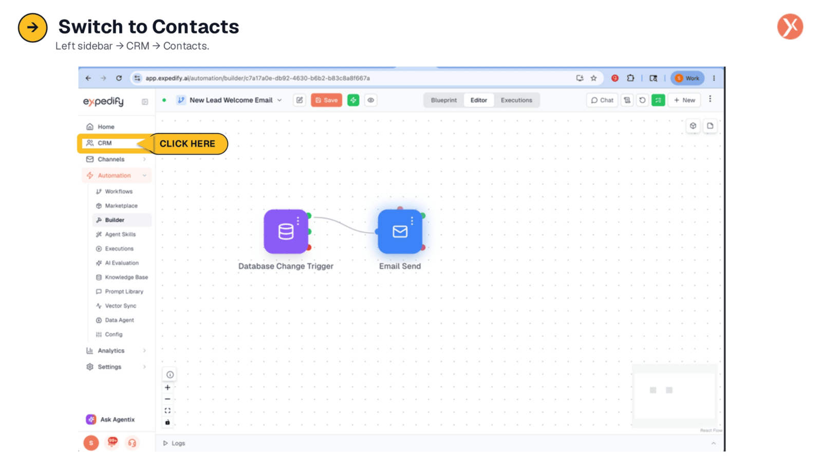Image resolution: width=822 pixels, height=462 pixels.
Task: Zoom out on the canvas
Action: [x=167, y=399]
